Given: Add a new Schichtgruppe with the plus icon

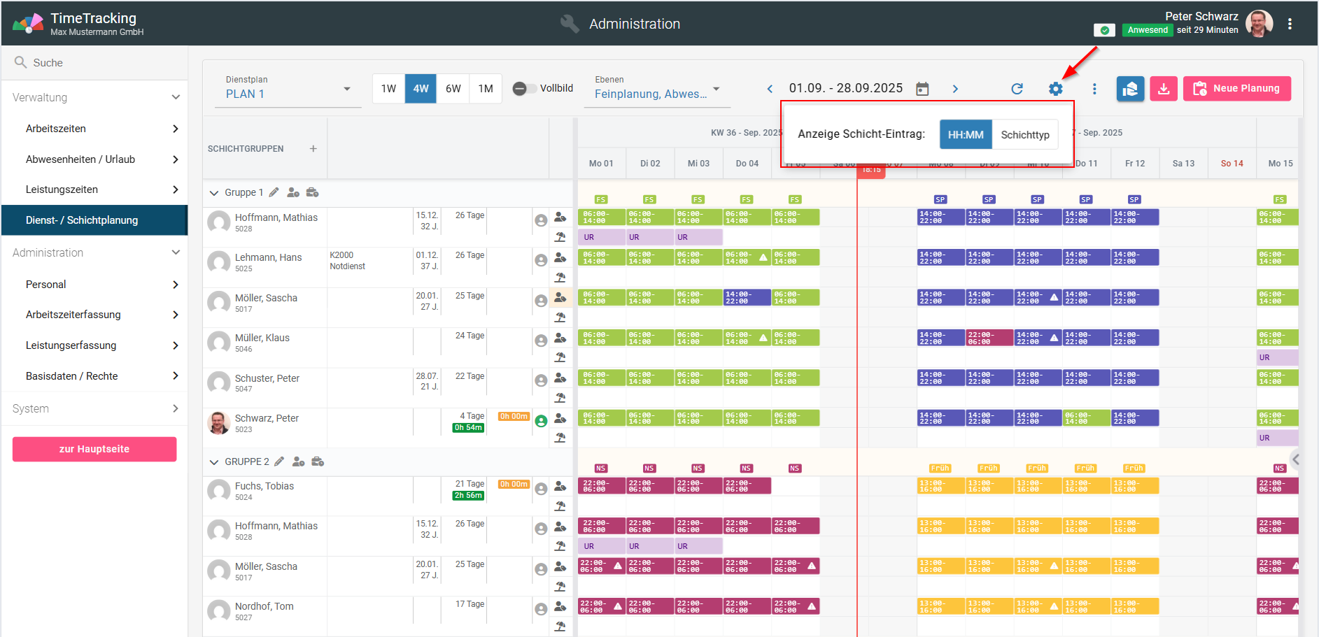Looking at the screenshot, I should 313,149.
